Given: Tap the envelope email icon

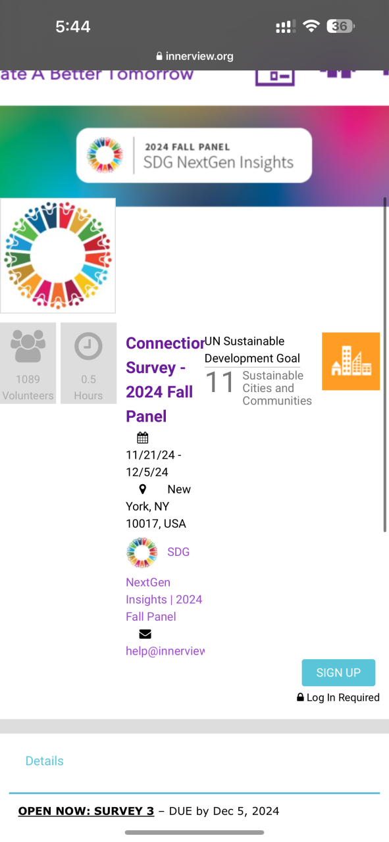Looking at the screenshot, I should [145, 634].
